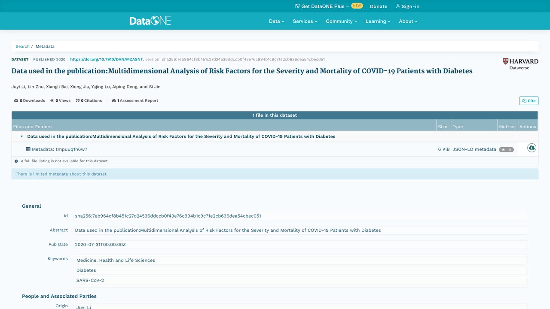Click the Sign-in user icon
This screenshot has width=550, height=309.
tap(398, 6)
